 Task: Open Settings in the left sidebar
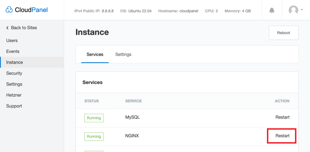pyautogui.click(x=14, y=84)
